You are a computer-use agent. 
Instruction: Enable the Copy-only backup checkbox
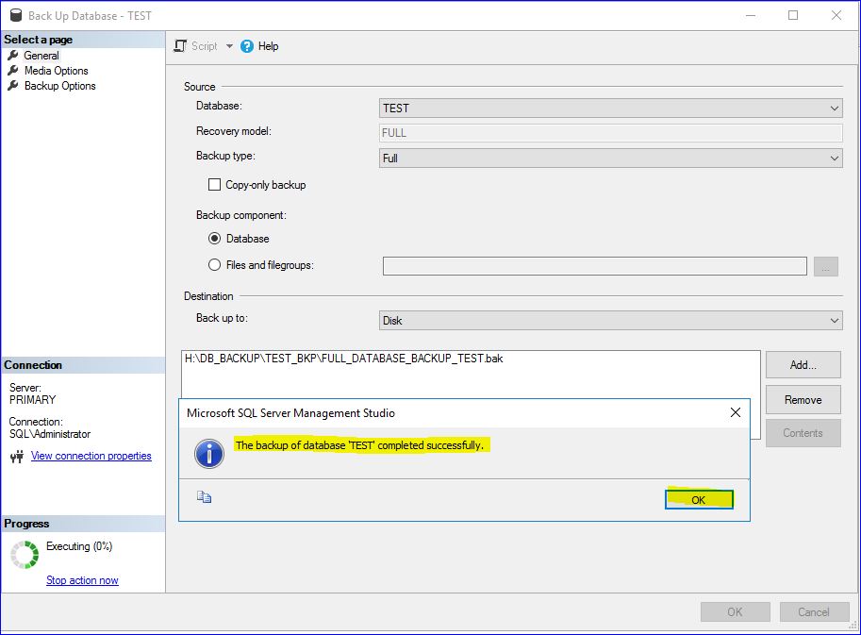[215, 185]
